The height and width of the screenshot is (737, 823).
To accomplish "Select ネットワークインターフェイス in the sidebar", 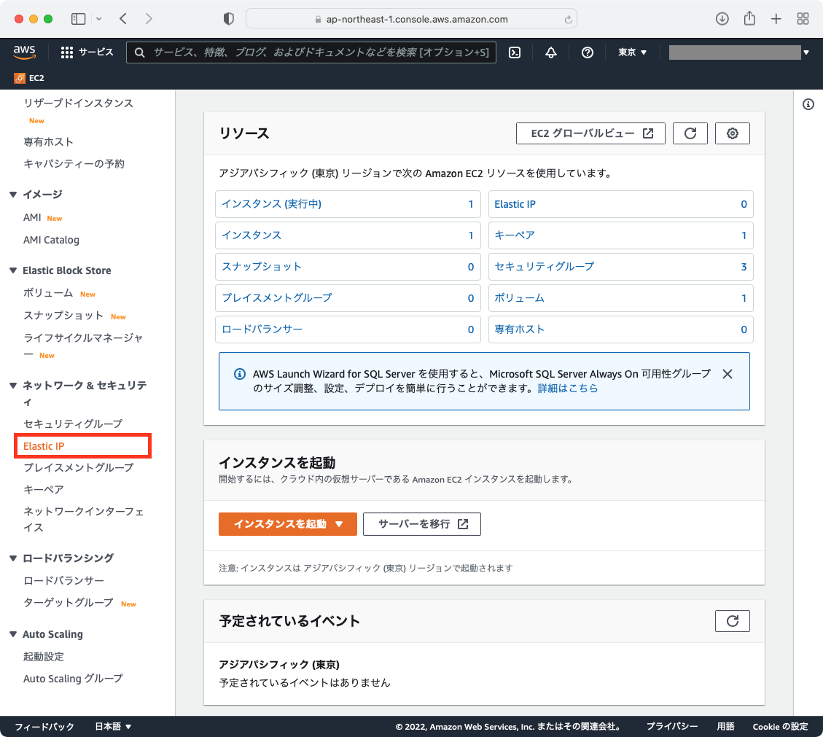I will pyautogui.click(x=83, y=519).
